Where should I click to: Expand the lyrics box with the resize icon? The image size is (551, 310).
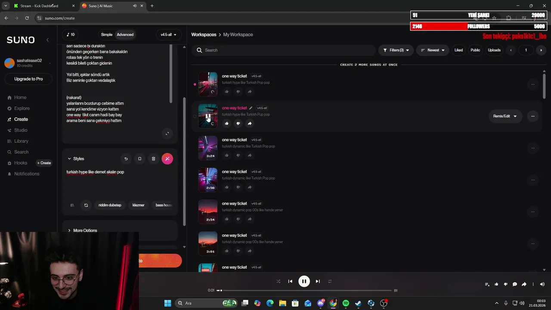(167, 133)
